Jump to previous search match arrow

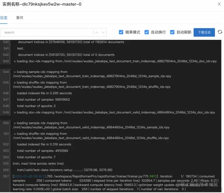pos(97,32)
